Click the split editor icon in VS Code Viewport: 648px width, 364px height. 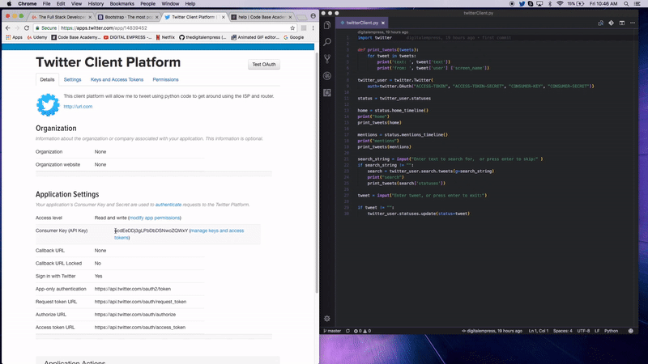(622, 23)
